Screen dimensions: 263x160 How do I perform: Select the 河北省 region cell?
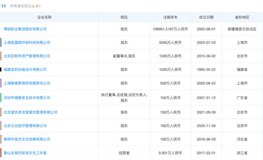(x=242, y=139)
